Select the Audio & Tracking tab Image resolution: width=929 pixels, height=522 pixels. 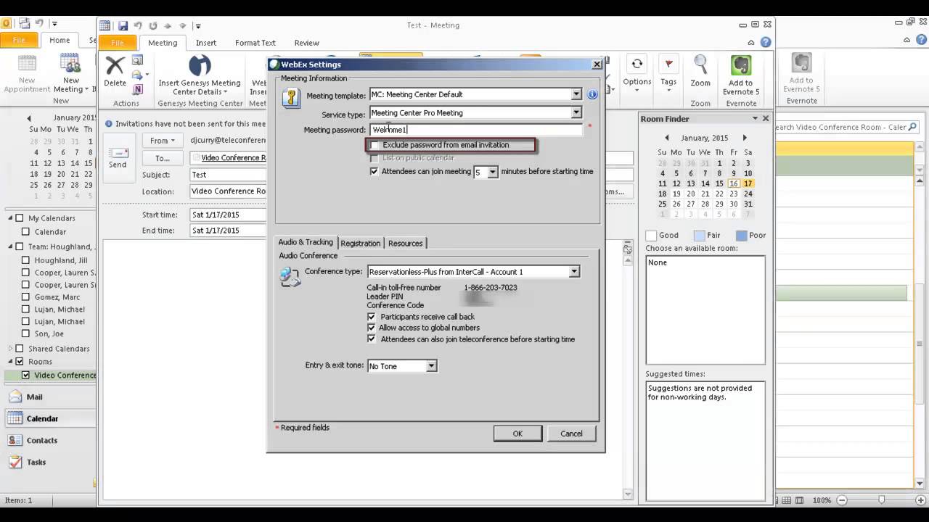306,242
